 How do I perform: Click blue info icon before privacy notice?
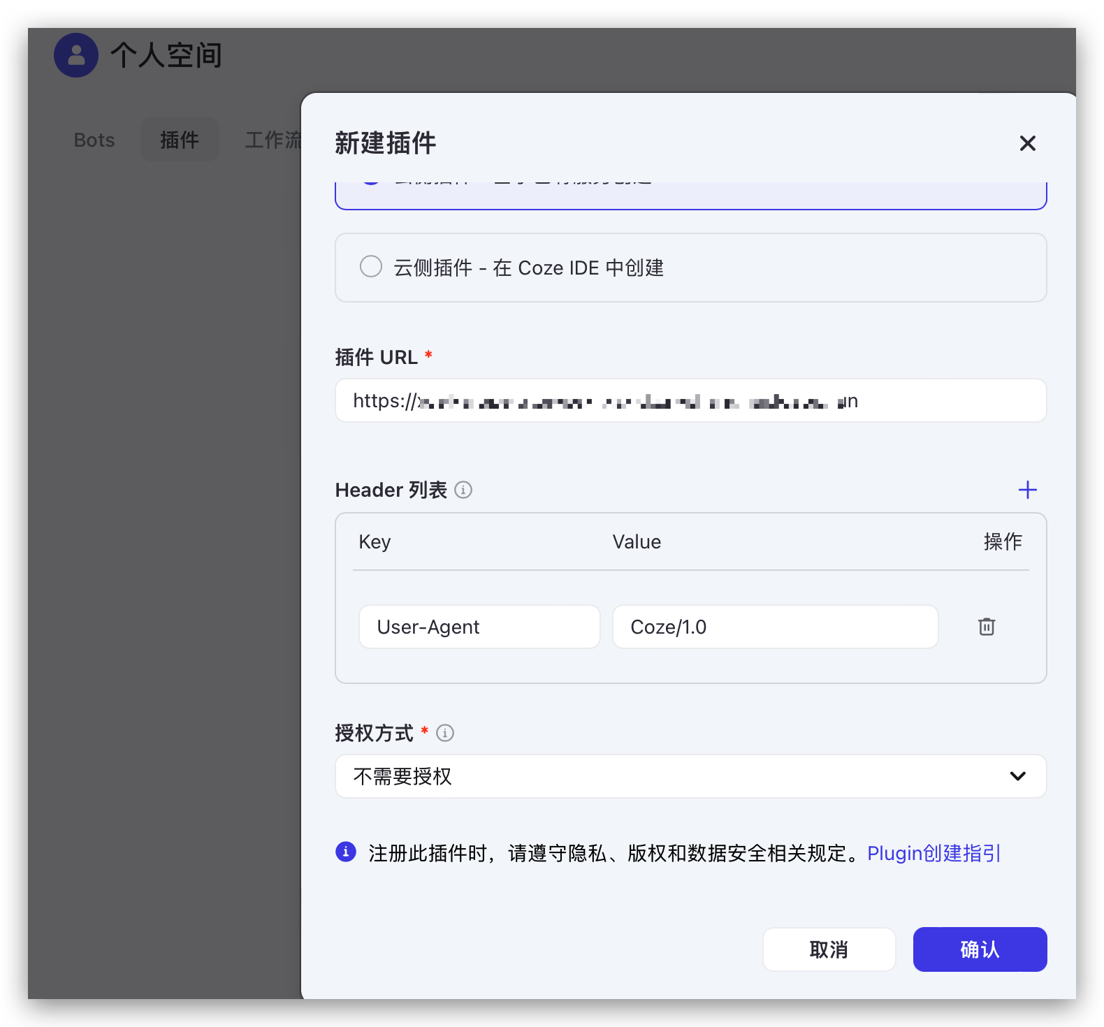346,852
